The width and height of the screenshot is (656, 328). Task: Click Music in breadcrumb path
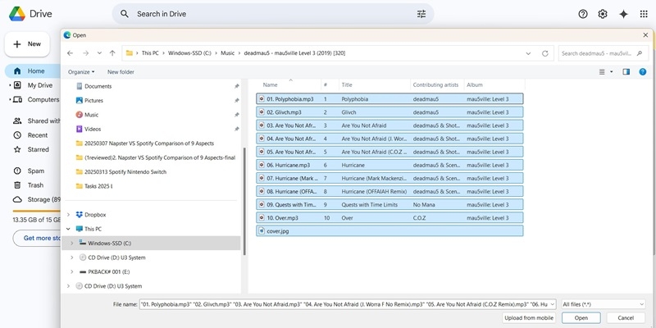228,53
